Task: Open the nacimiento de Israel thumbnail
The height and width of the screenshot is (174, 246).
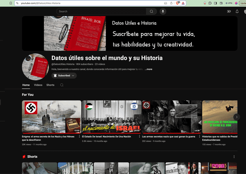Action: (112, 117)
